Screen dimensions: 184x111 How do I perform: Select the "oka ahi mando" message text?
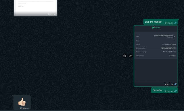153,22
